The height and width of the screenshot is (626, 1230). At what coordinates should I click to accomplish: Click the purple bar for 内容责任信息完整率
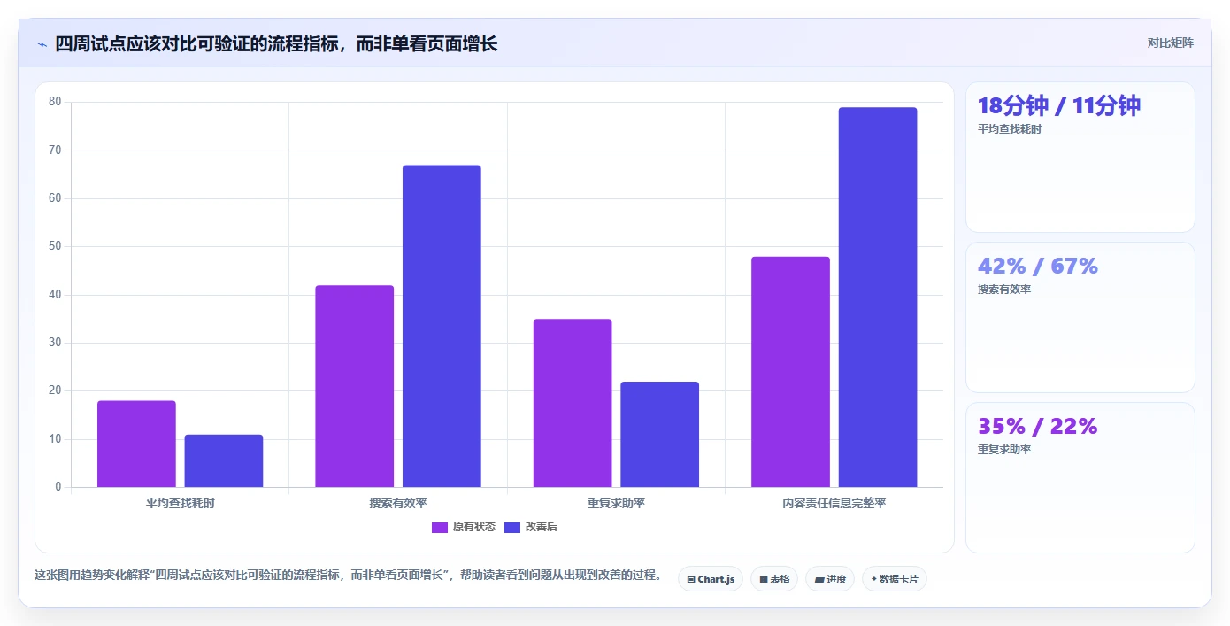[x=791, y=372]
